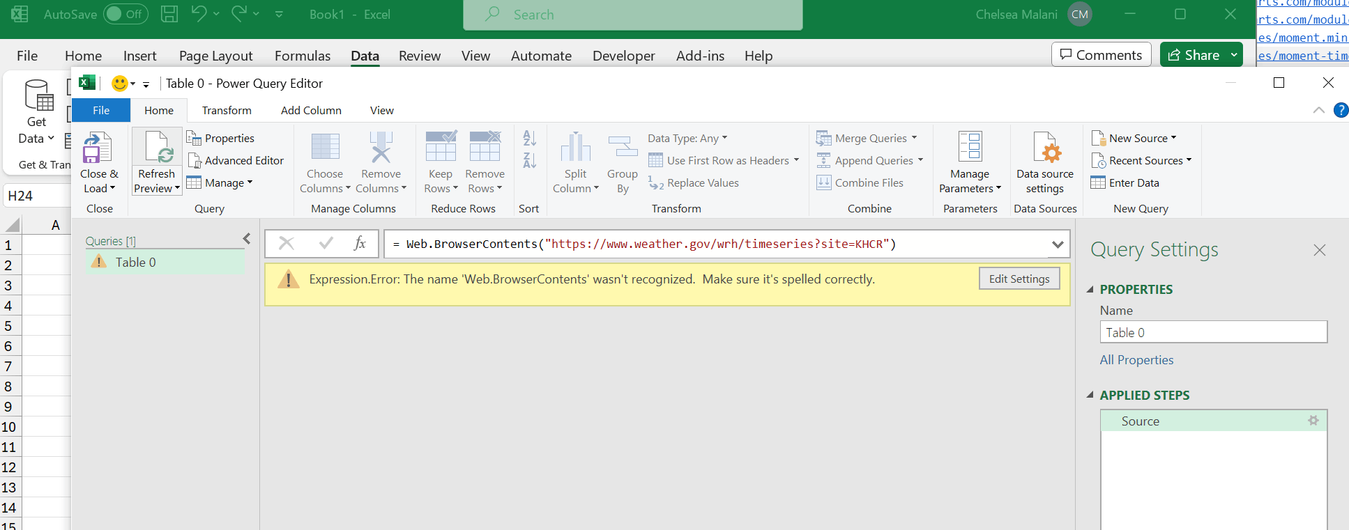Click Enter Data in New Query group
The image size is (1349, 530).
click(x=1125, y=182)
